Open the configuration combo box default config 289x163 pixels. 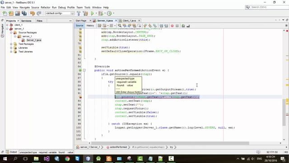60,13
